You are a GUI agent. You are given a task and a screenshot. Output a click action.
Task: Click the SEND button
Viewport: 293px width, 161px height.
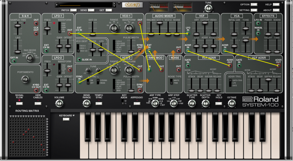(x=91, y=10)
